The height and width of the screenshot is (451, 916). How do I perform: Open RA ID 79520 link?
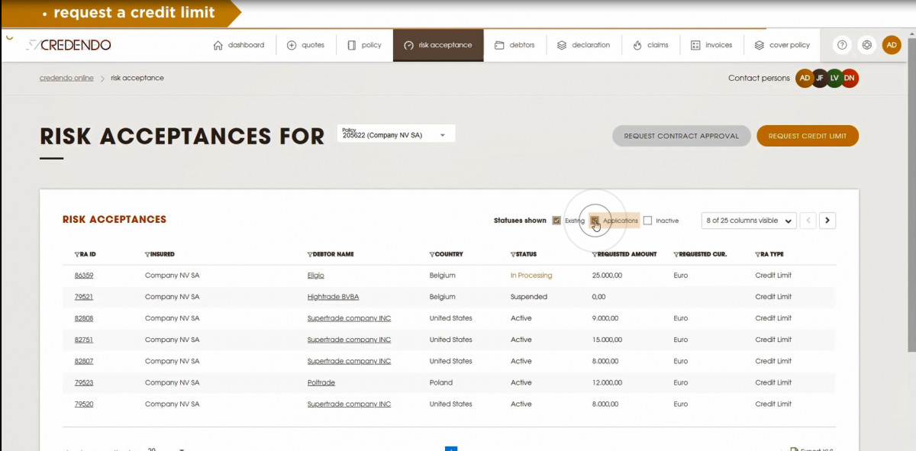click(x=84, y=404)
